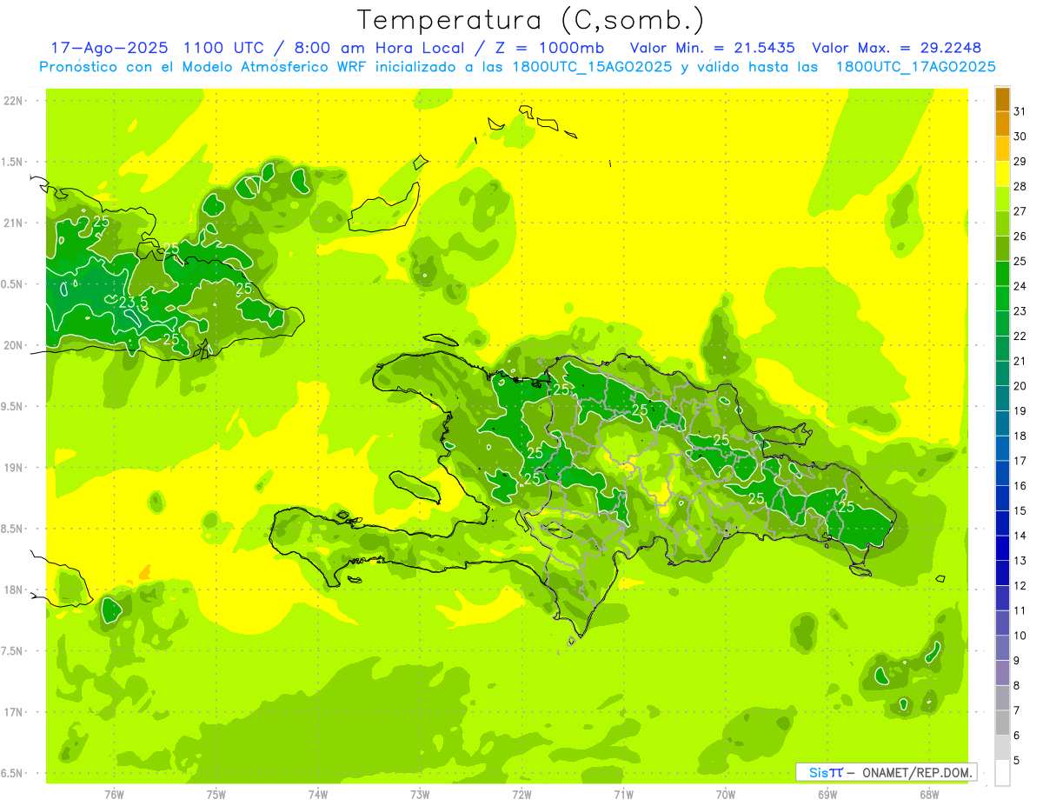
Task: Click the 'SisTT – ONAMET/REP.DOM.' credit box
Action: click(x=886, y=772)
